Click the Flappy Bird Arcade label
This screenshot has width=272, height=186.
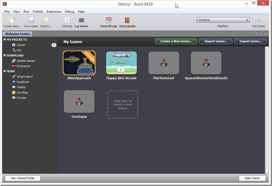click(121, 78)
